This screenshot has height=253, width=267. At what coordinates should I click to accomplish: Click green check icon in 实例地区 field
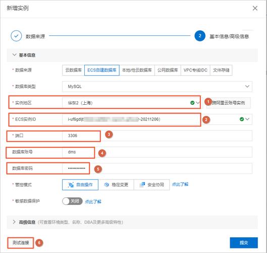(192, 103)
